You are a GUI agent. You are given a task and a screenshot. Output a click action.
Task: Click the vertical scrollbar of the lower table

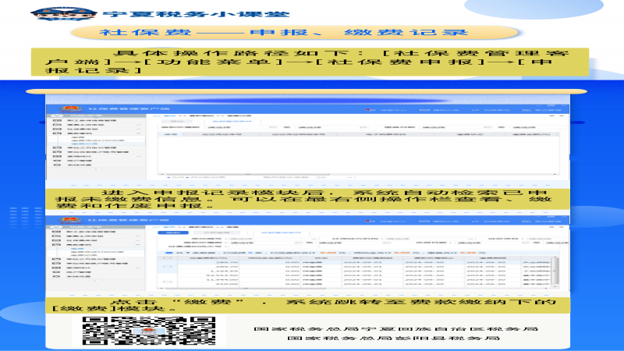click(555, 271)
